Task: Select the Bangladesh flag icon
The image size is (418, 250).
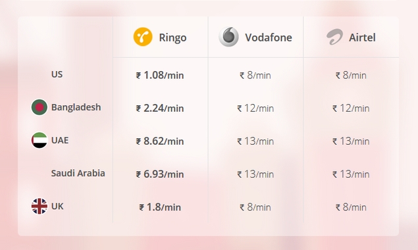Action: tap(39, 107)
